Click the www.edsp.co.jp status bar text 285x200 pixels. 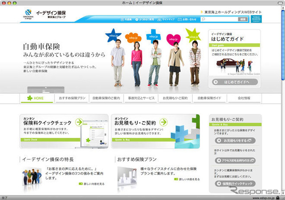[264, 198]
